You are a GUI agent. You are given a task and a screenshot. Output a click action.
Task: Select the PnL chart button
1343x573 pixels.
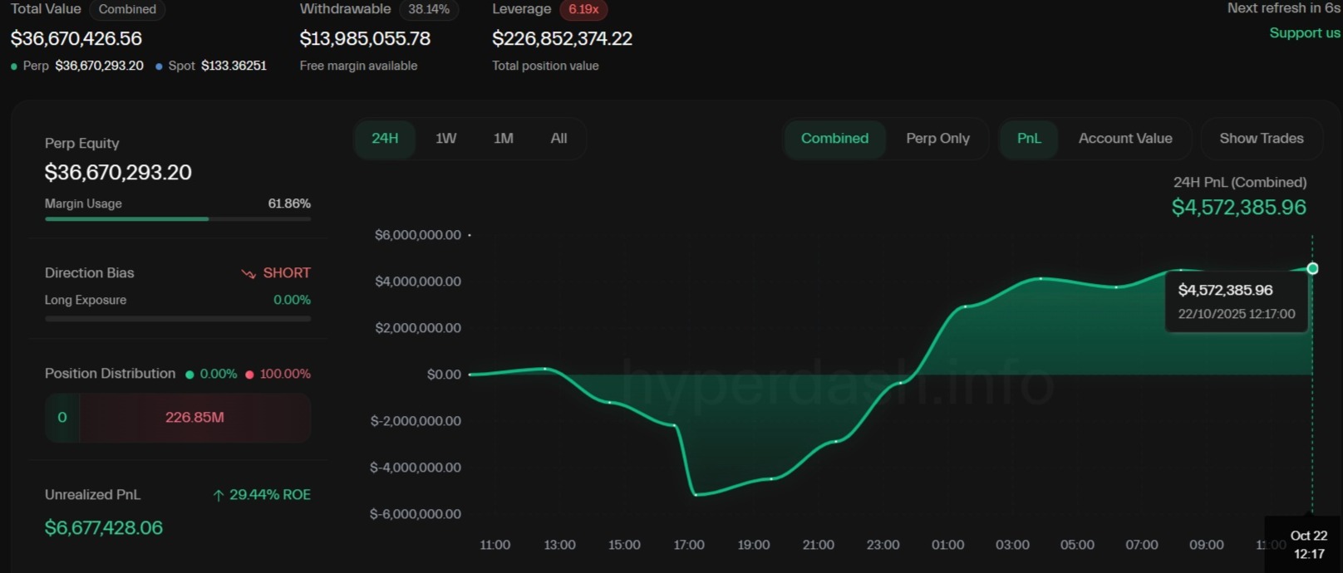coord(1028,139)
